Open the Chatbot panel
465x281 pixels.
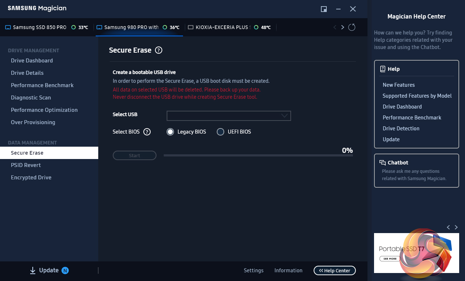pyautogui.click(x=417, y=171)
